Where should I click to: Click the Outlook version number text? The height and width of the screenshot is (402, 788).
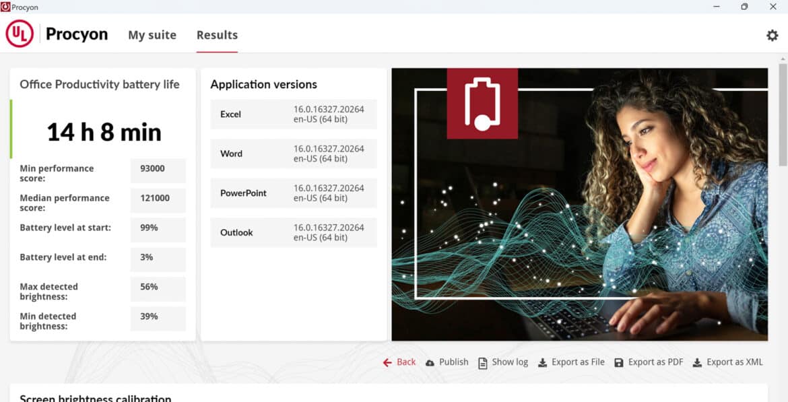point(329,233)
